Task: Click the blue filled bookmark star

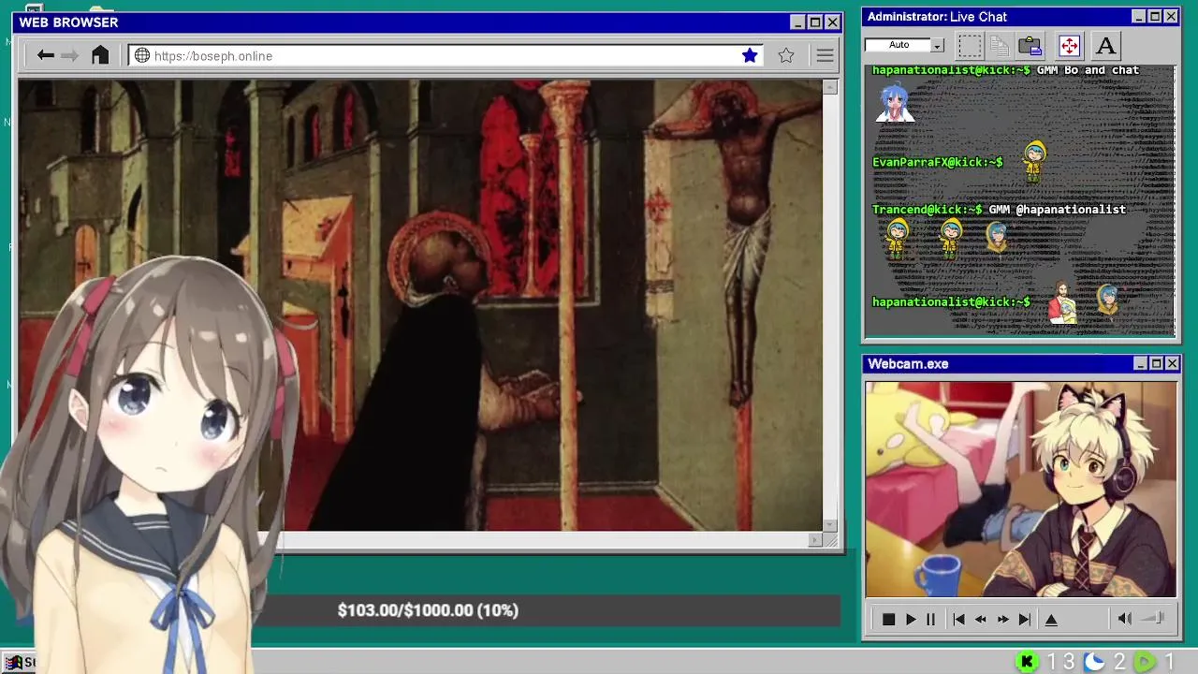Action: click(x=750, y=55)
